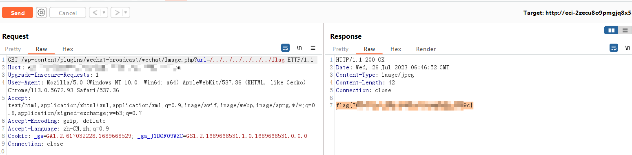This screenshot has width=632, height=155.
Task: Select top-bottom stacked layout icon
Action: [625, 30]
